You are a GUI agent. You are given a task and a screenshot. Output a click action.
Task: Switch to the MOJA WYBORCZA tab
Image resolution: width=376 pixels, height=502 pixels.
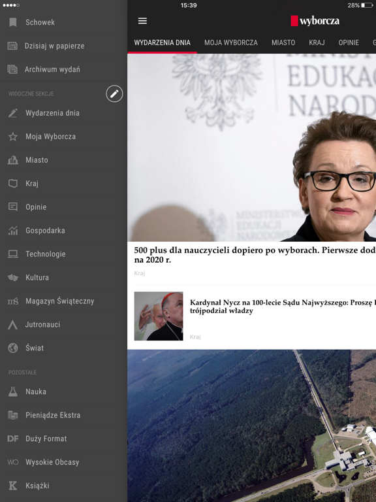(x=231, y=42)
